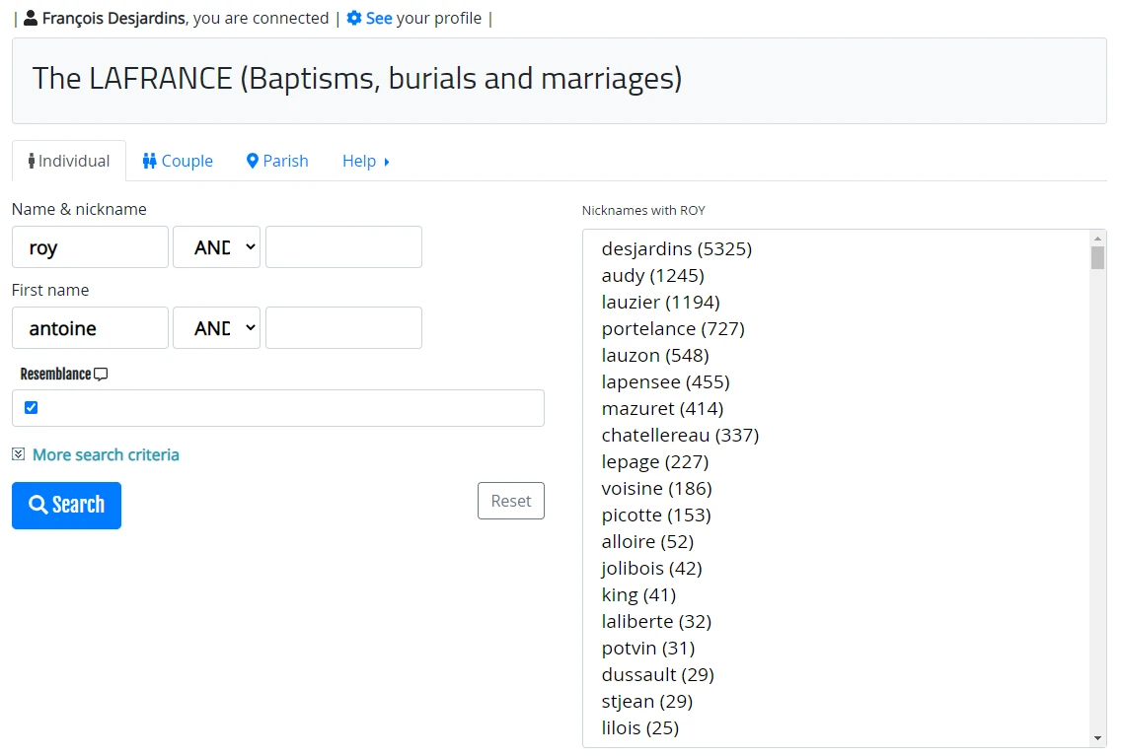Click the nicknames list scroll down arrow
Image resolution: width=1121 pixels, height=756 pixels.
[1097, 739]
